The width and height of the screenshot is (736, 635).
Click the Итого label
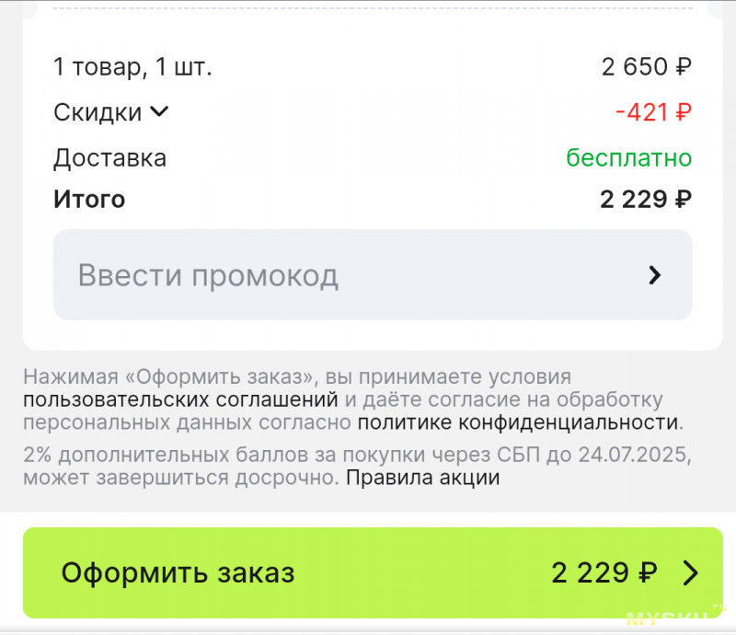click(x=89, y=199)
